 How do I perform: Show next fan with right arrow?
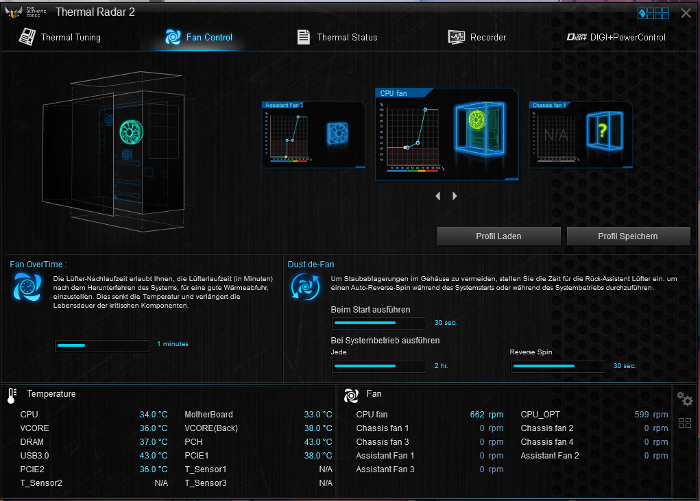click(x=455, y=196)
